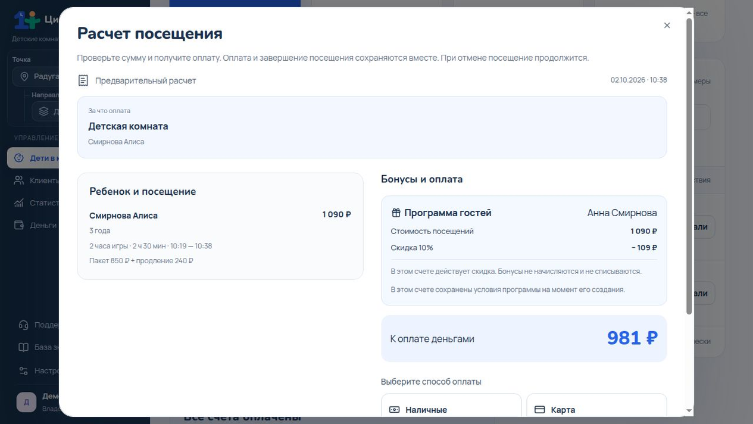Open Дети в комнате sidebar item
Screen dimensions: 753x424
[33, 158]
